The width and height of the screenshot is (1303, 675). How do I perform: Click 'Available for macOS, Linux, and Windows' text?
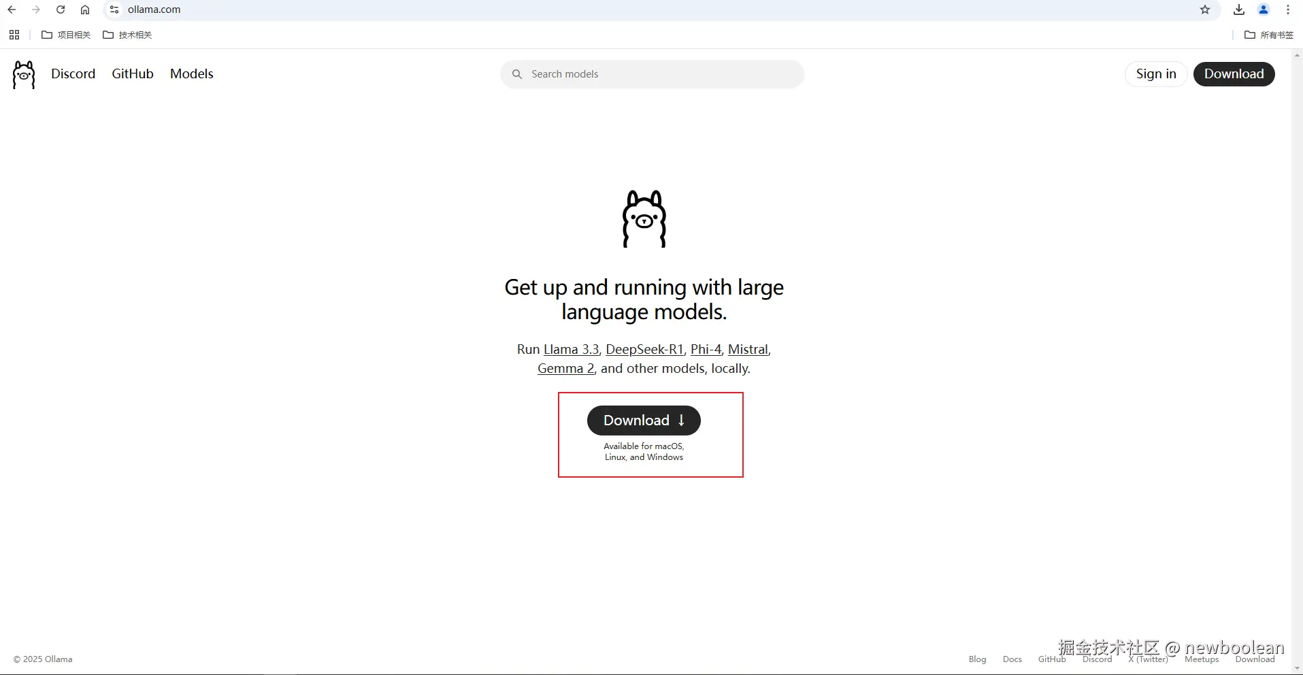[644, 452]
